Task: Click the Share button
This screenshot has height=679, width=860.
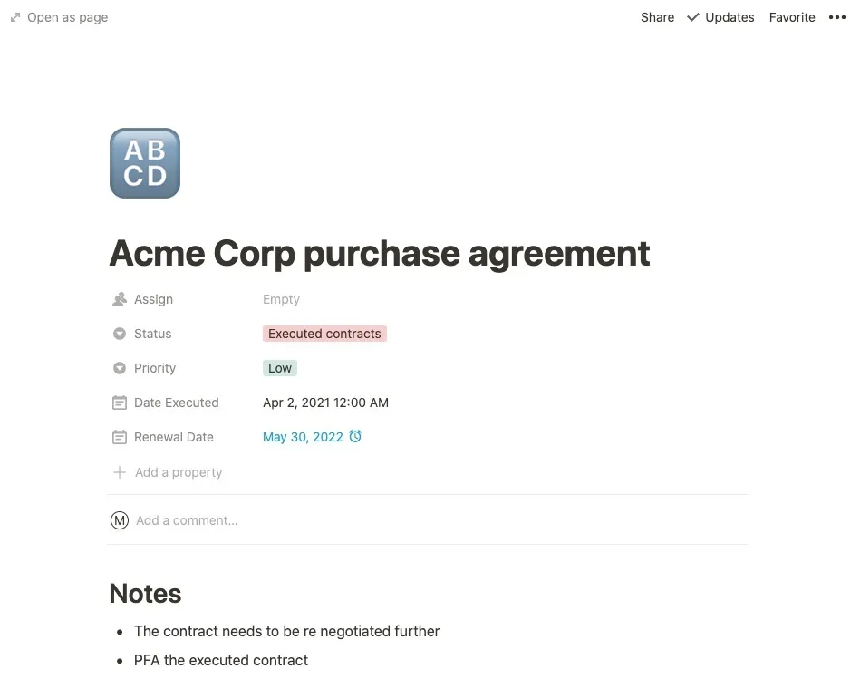Action: click(657, 17)
